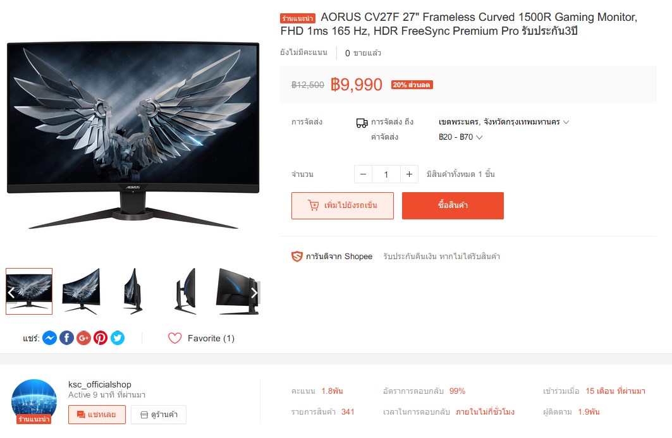Screen dimensions: 672x438
Task: Click the orange buy now button
Action: click(453, 205)
